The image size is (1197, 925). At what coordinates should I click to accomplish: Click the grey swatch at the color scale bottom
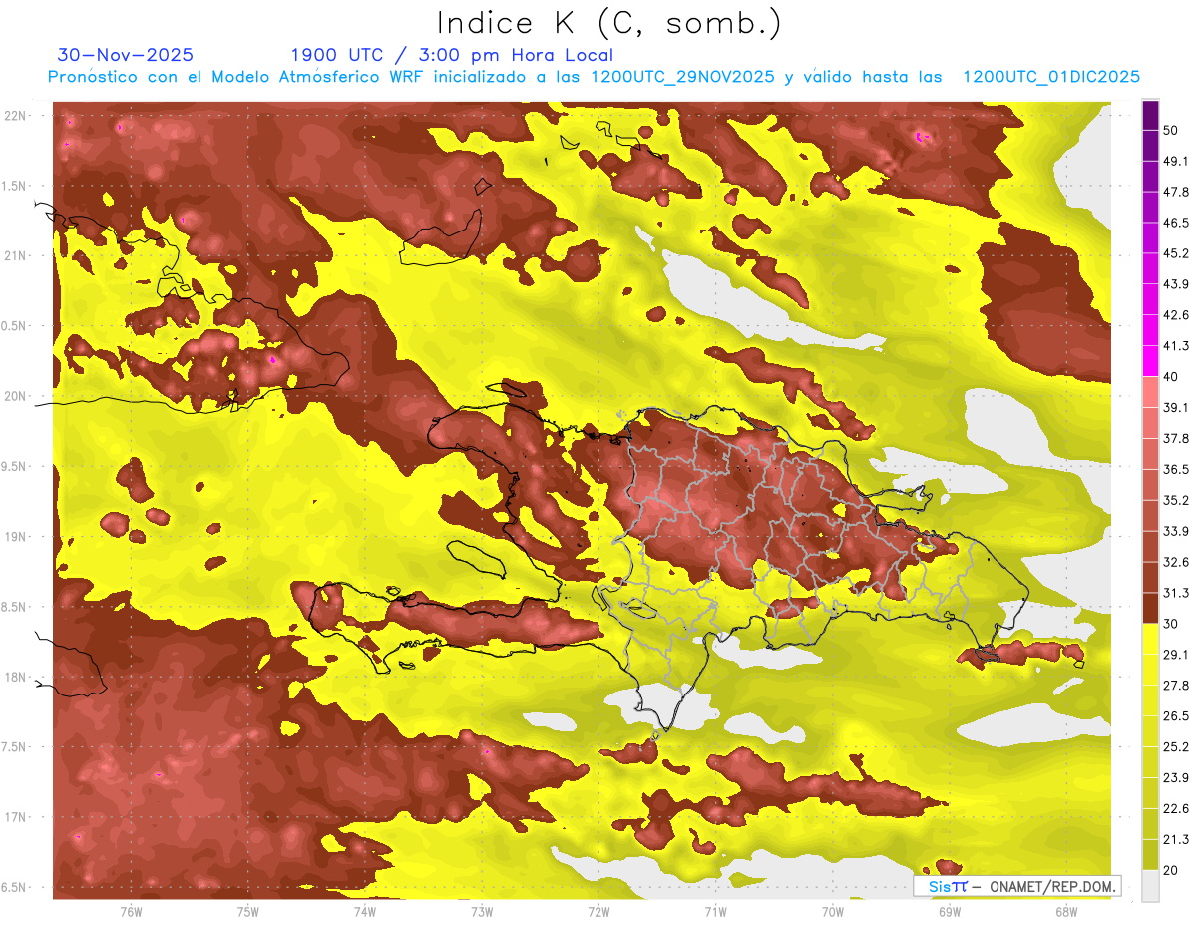click(1151, 886)
